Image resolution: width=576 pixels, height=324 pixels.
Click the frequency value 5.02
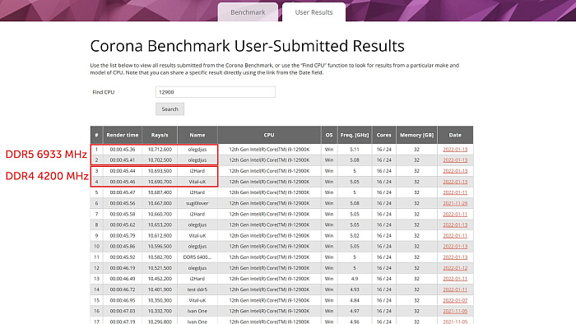coord(355,235)
